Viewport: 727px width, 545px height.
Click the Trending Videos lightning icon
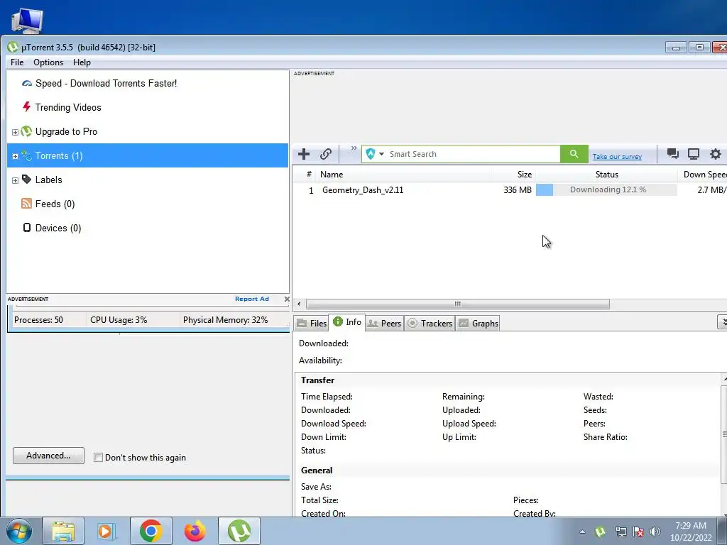[26, 107]
